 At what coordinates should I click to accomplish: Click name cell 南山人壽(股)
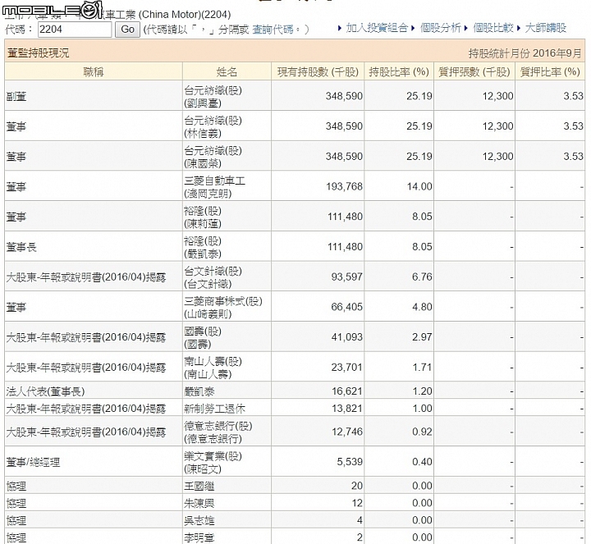[x=227, y=368]
